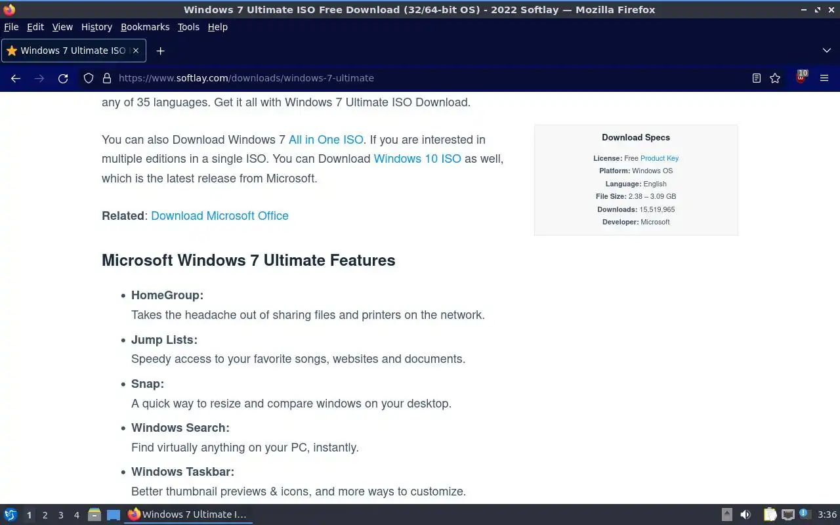Click the 3:36 taskbar clock

click(x=827, y=514)
